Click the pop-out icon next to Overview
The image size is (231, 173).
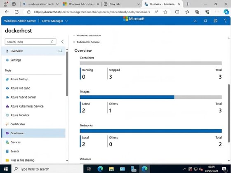[60, 51]
